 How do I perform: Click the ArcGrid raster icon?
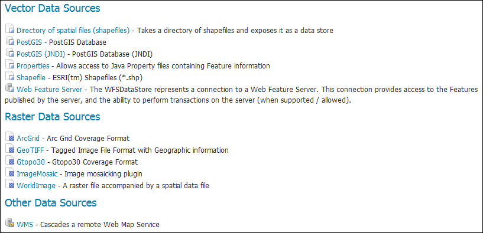tap(10, 137)
